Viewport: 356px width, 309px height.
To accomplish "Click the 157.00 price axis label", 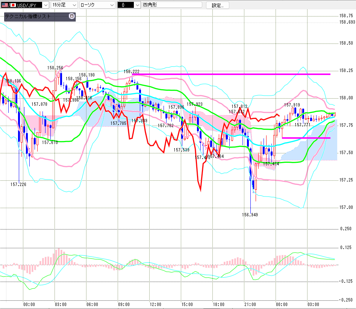I will (346, 207).
